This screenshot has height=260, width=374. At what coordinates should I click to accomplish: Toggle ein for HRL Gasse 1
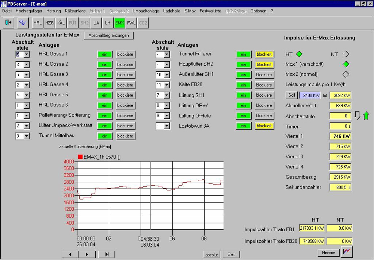[x=104, y=54]
